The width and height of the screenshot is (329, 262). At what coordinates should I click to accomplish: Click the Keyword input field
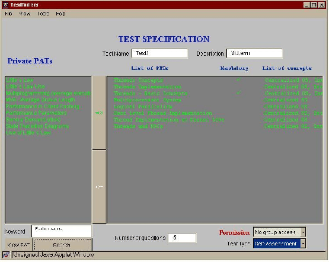point(62,231)
